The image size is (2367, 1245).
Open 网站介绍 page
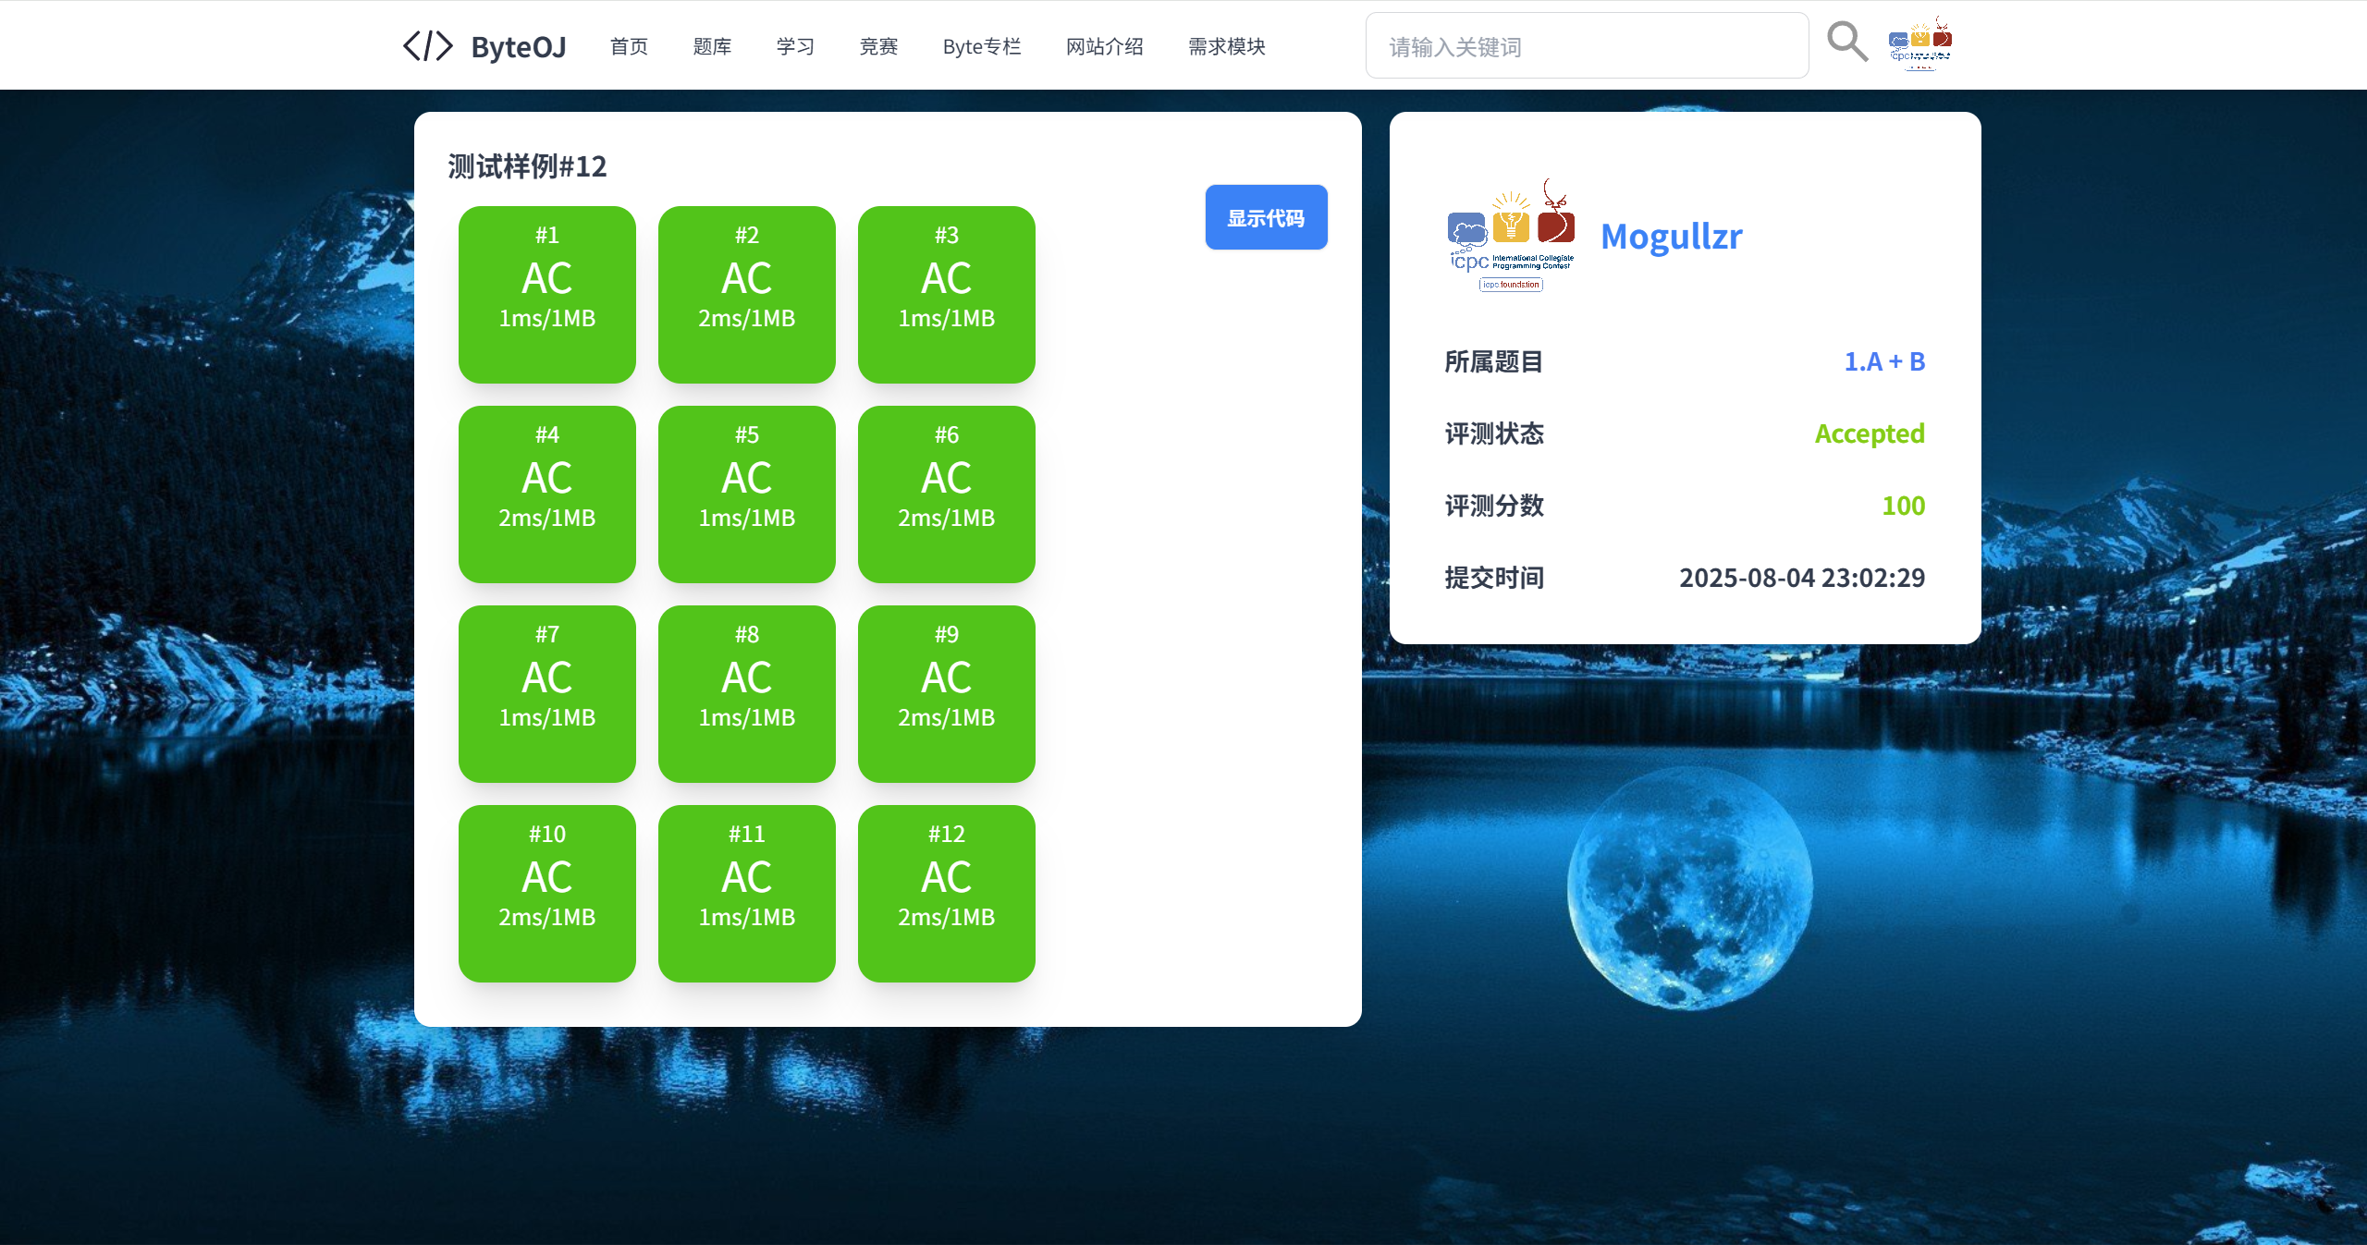[x=1104, y=46]
